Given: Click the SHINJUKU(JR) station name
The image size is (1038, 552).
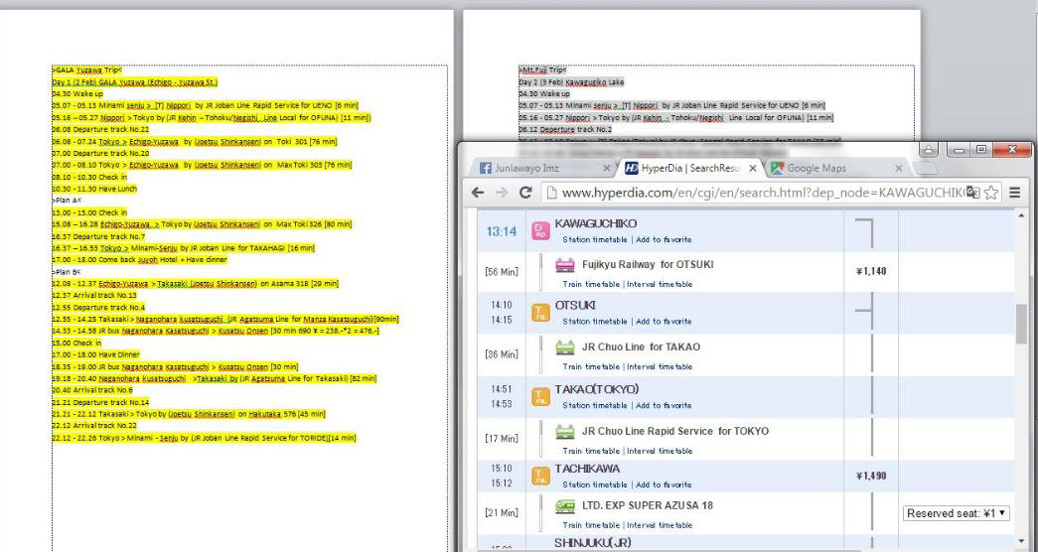Looking at the screenshot, I should pos(592,543).
